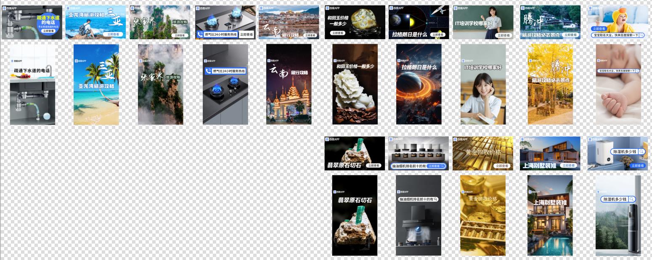Pick the landscape 和田玉价格一般多少 banner
This screenshot has height=260, width=652.
click(355, 22)
